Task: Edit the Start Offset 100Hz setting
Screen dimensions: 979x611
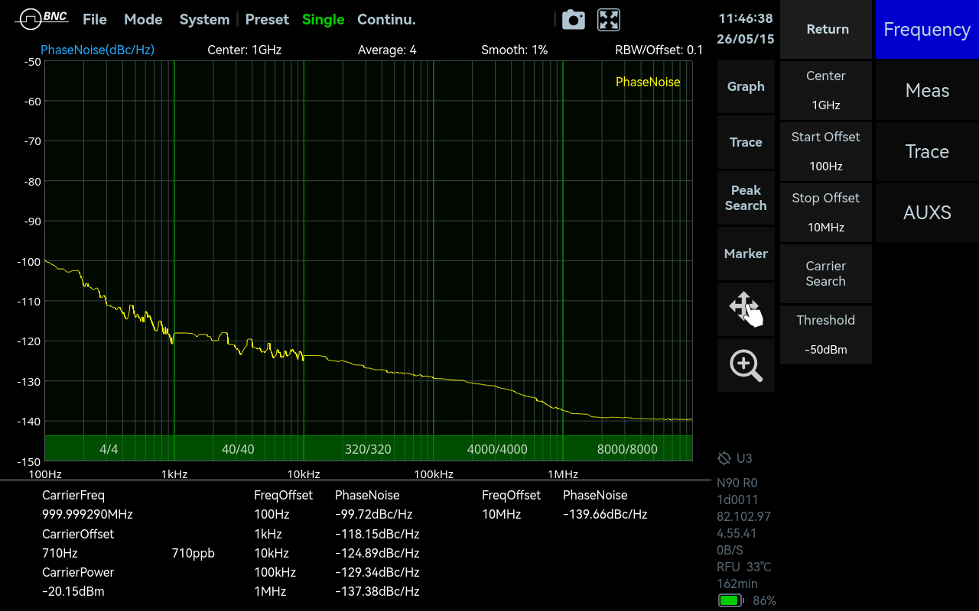Action: click(x=826, y=151)
